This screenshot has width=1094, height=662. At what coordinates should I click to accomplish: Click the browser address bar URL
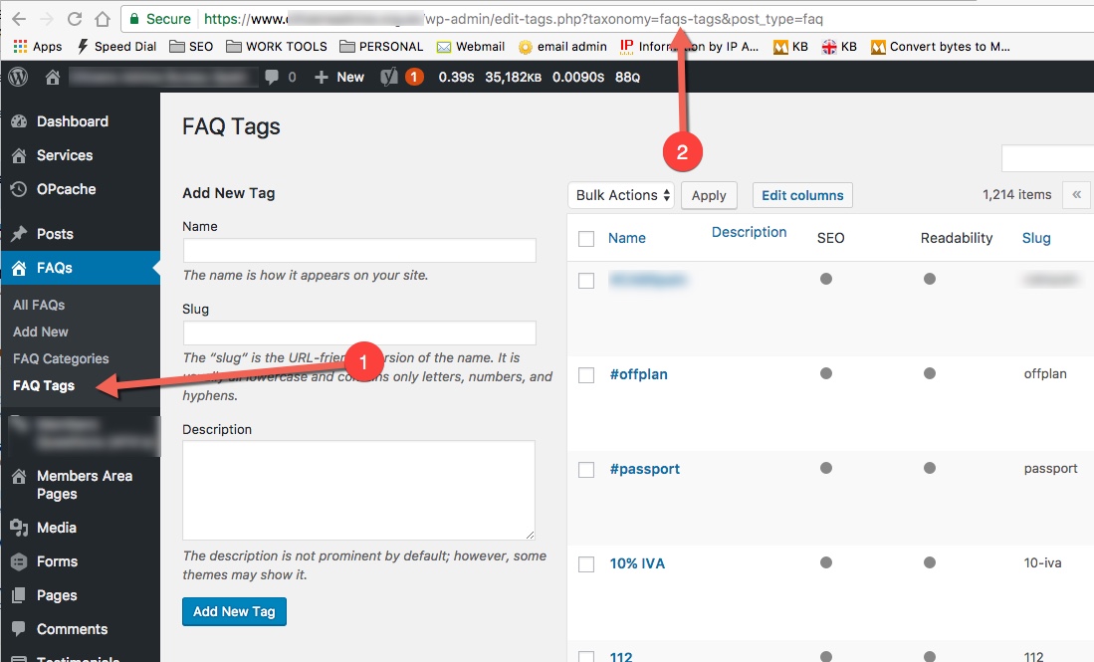pyautogui.click(x=514, y=19)
